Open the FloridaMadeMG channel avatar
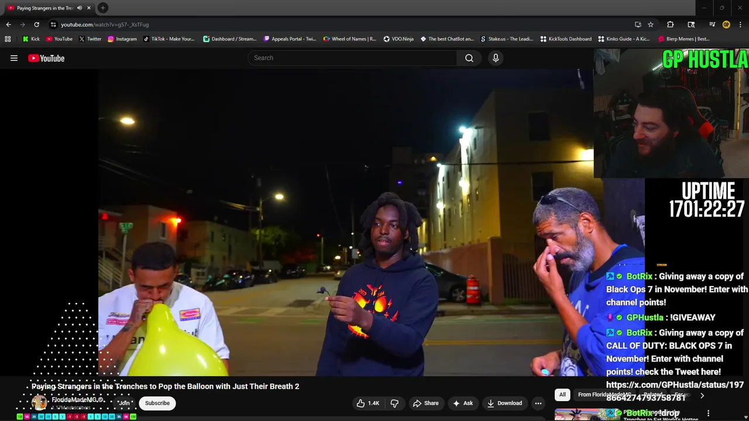This screenshot has height=421, width=749. (39, 403)
